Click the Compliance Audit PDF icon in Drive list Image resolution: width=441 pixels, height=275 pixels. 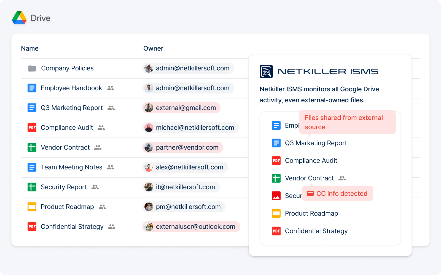[x=32, y=128]
